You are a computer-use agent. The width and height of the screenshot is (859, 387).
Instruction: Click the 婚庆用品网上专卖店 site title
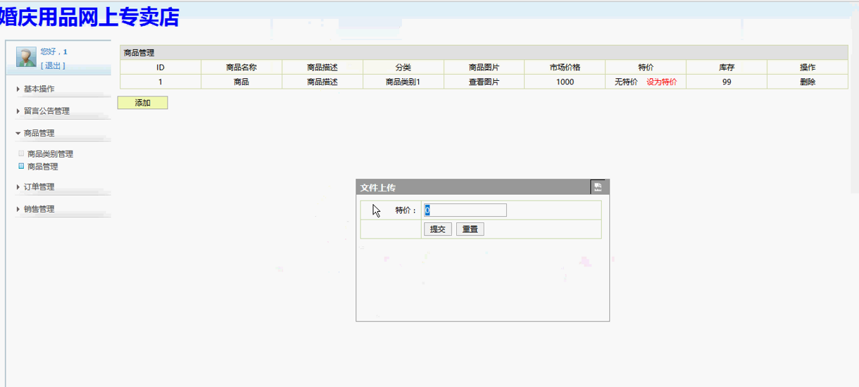click(89, 17)
